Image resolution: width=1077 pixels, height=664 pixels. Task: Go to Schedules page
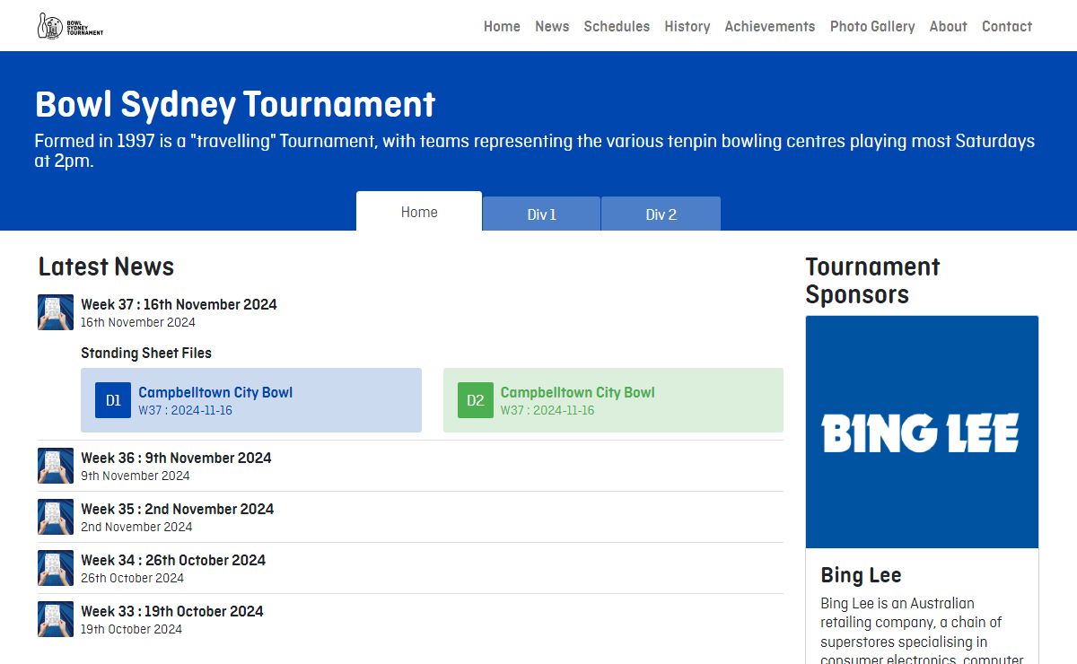point(617,26)
